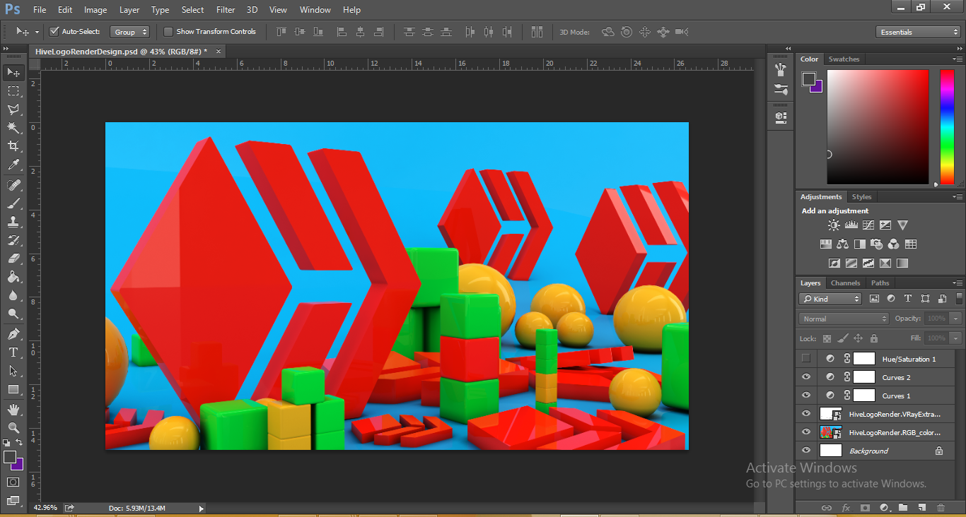Click the layer styles fx icon
966x517 pixels.
(846, 507)
